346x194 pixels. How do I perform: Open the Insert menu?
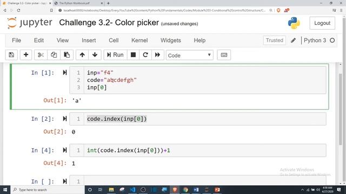89,40
